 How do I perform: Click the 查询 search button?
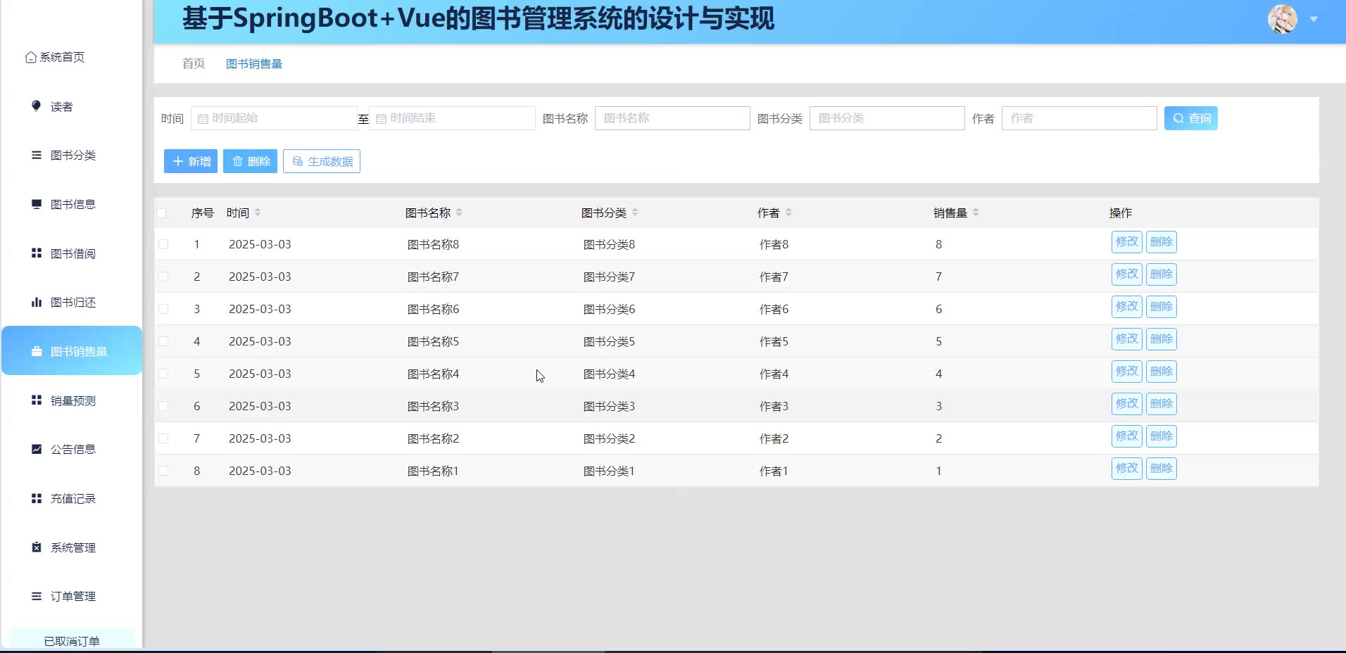(1190, 118)
